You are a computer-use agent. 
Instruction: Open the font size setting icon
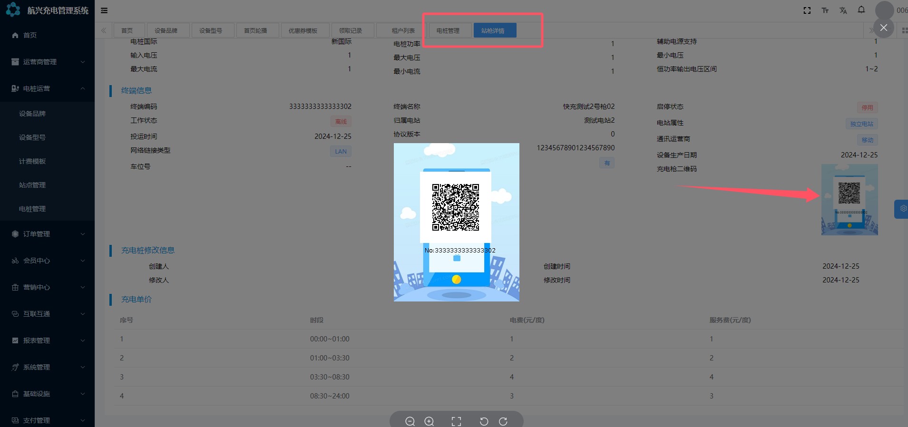[825, 10]
